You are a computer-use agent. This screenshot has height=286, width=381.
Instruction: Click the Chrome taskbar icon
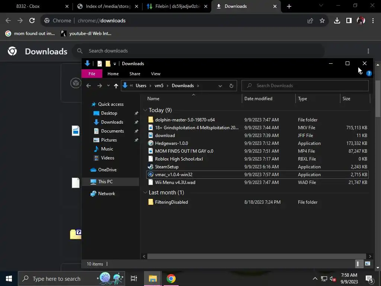click(x=171, y=279)
